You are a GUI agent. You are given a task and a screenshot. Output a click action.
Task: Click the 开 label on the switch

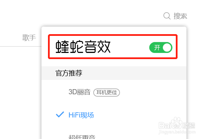tap(157, 47)
